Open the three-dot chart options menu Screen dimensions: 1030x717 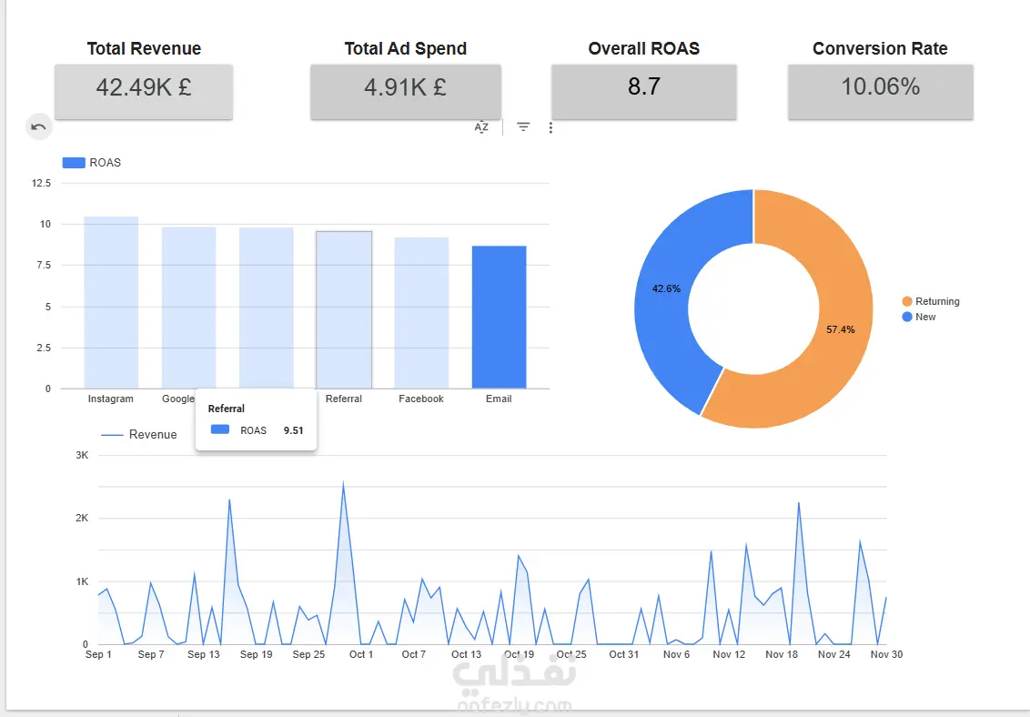[550, 127]
